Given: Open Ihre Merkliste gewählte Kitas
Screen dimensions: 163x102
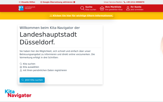Looking at the screenshot, I should pos(111,8).
